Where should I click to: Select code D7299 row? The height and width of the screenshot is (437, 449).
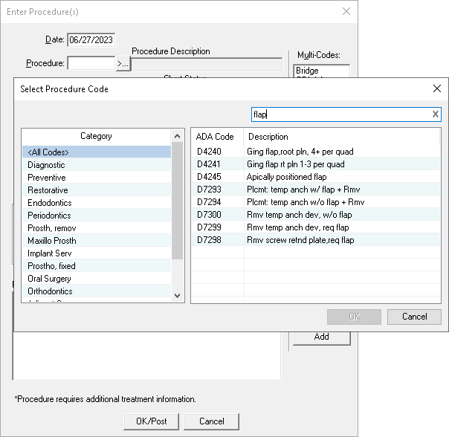(x=316, y=227)
